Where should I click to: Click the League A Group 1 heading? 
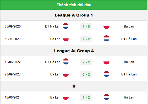(x=74, y=15)
